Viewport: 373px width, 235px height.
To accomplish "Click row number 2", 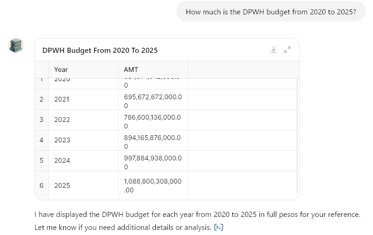I will click(x=42, y=99).
